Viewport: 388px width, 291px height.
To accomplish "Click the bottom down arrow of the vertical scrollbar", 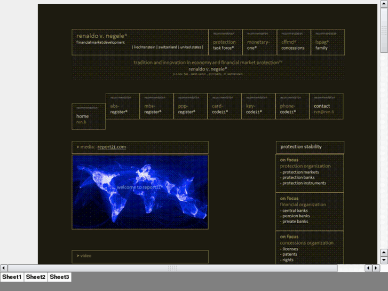I will click(384, 260).
